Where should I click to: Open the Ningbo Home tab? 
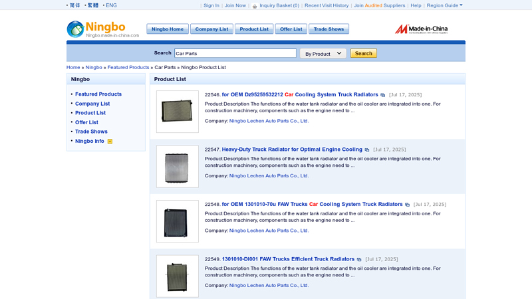click(168, 29)
